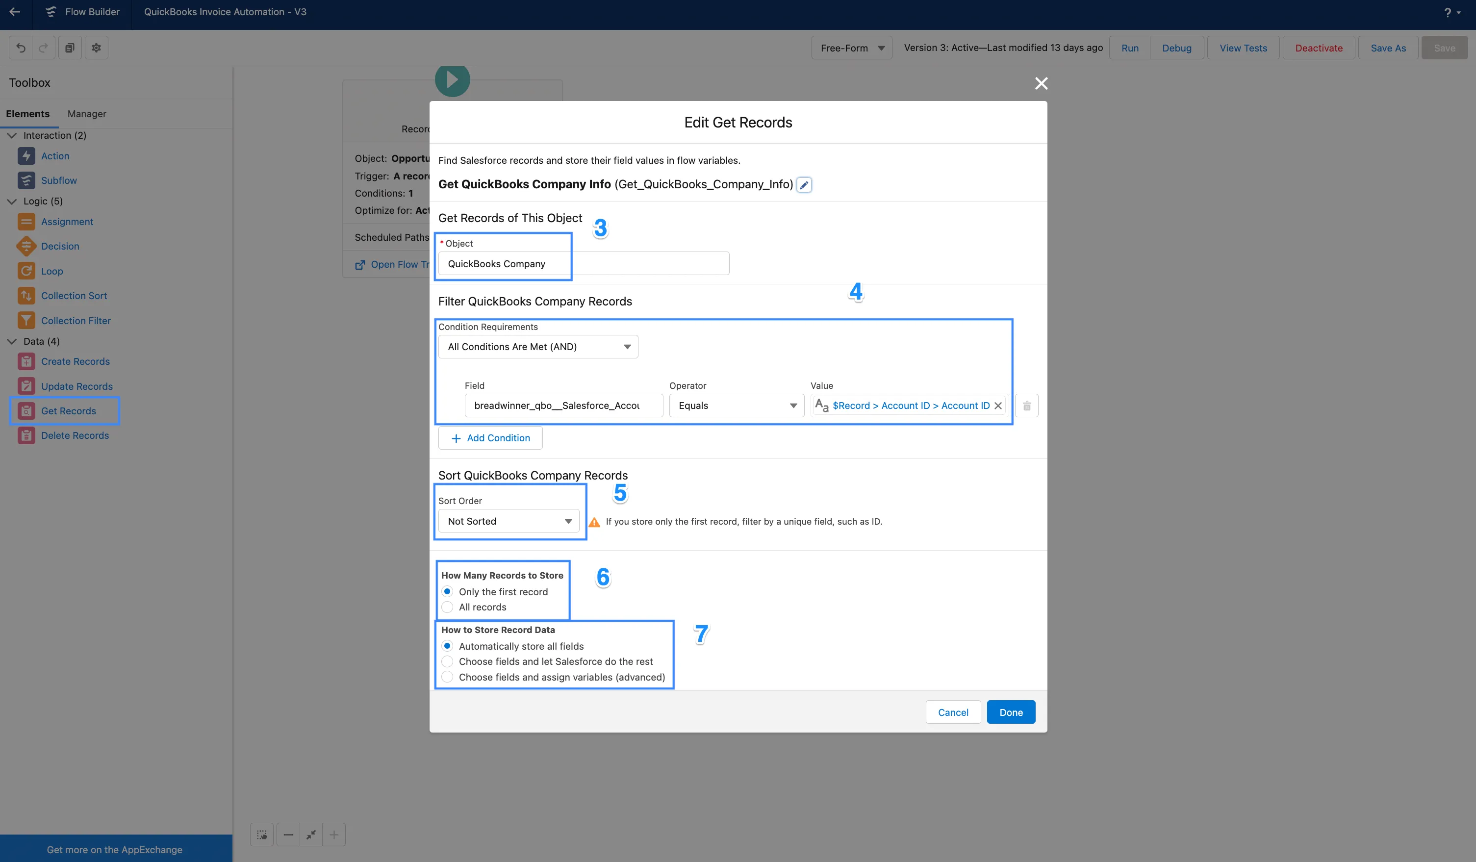Select All records option
Screen dimensions: 1476x862
click(x=448, y=607)
